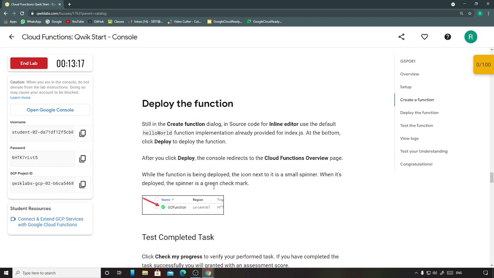The height and width of the screenshot is (278, 494).
Task: Open the Mail app on taskbar
Action: coord(170,273)
